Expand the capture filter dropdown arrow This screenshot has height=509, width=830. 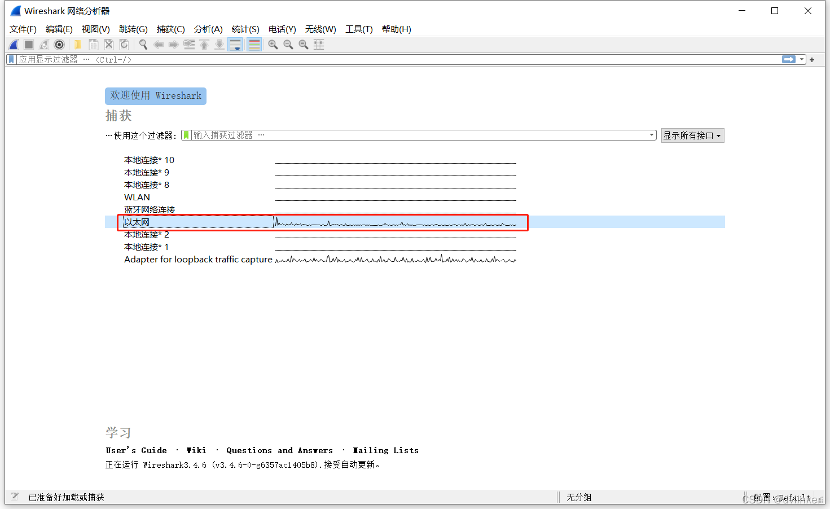(652, 135)
